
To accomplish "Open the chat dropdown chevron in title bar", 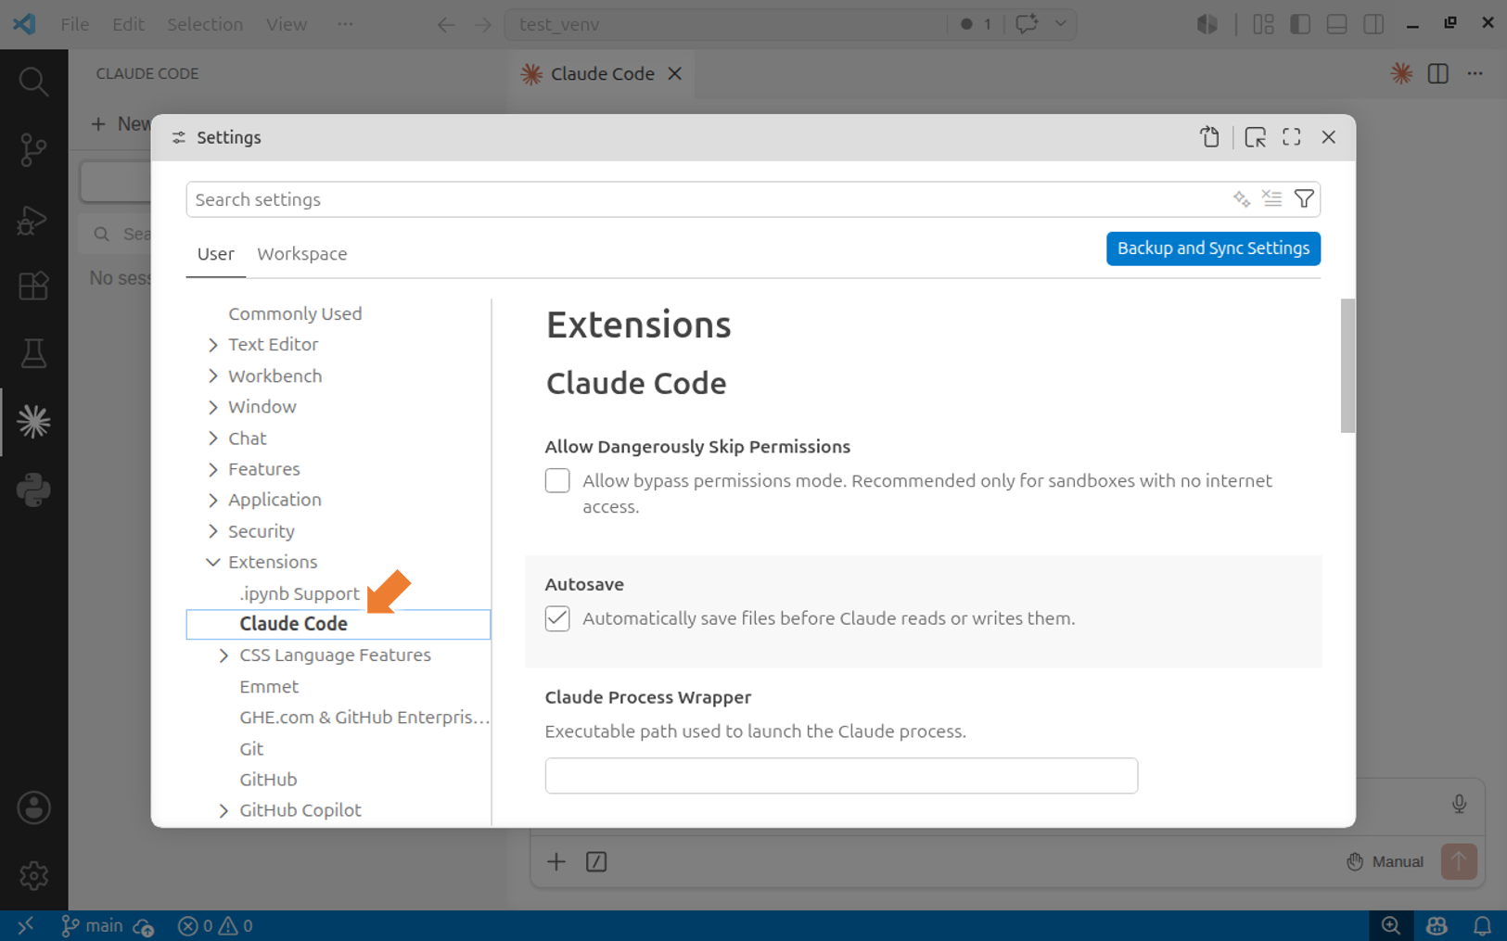I will 1061,24.
